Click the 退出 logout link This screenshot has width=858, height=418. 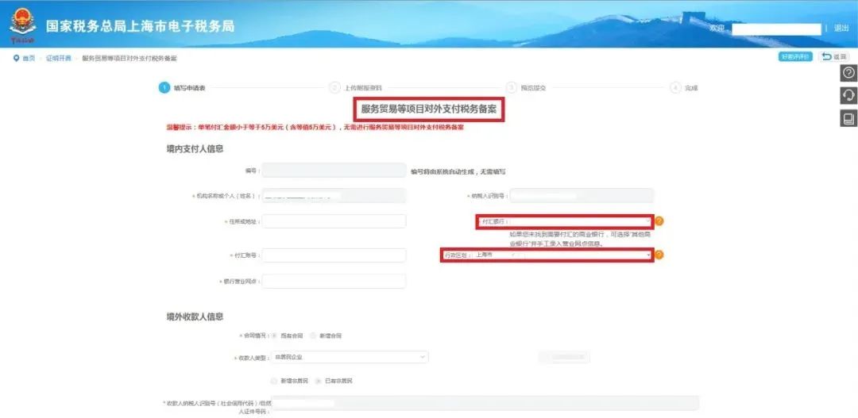841,29
